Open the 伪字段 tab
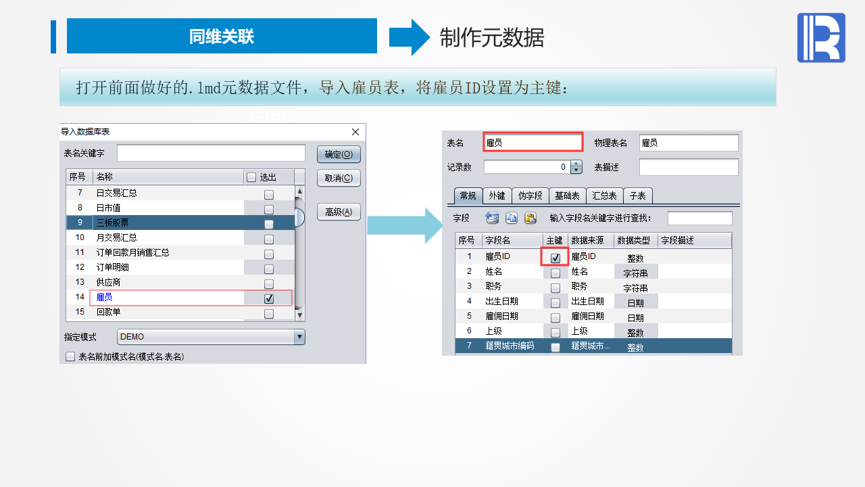 coord(530,195)
